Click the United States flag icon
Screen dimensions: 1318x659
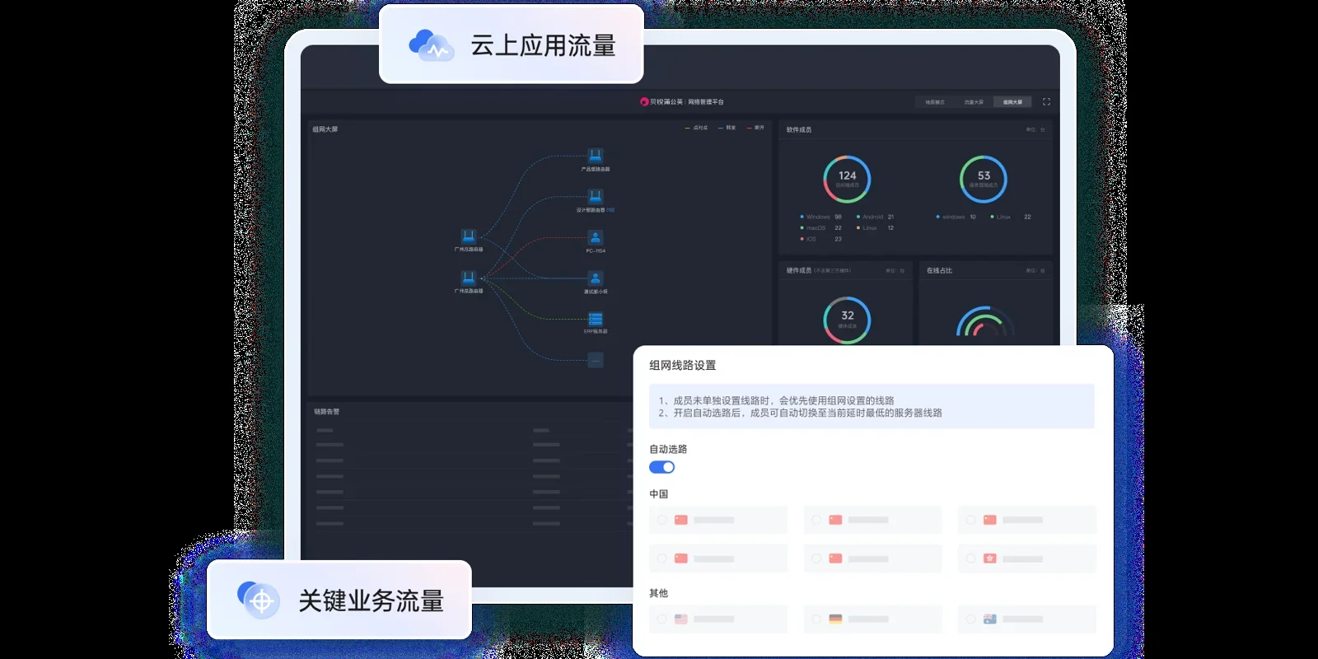pyautogui.click(x=681, y=619)
